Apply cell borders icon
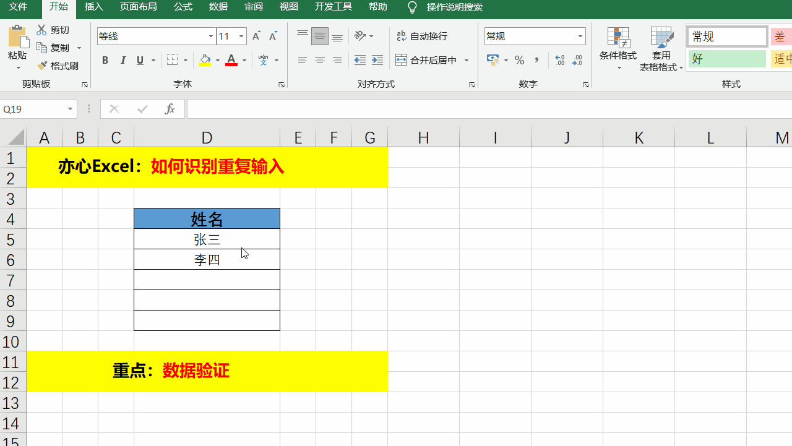 pos(173,60)
